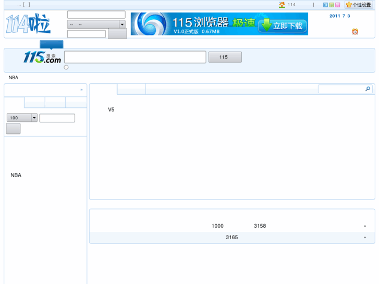Screen dimensions: 379x284
Task: Click the green download arrow in the banner
Action: pos(266,25)
